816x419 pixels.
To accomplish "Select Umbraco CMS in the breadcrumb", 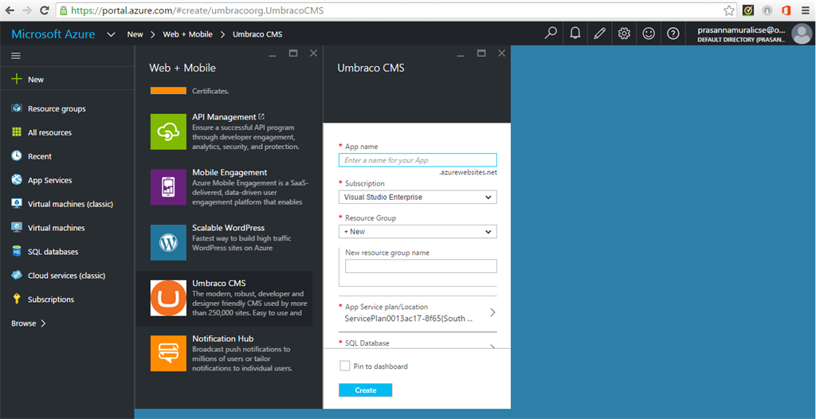I will [x=257, y=34].
